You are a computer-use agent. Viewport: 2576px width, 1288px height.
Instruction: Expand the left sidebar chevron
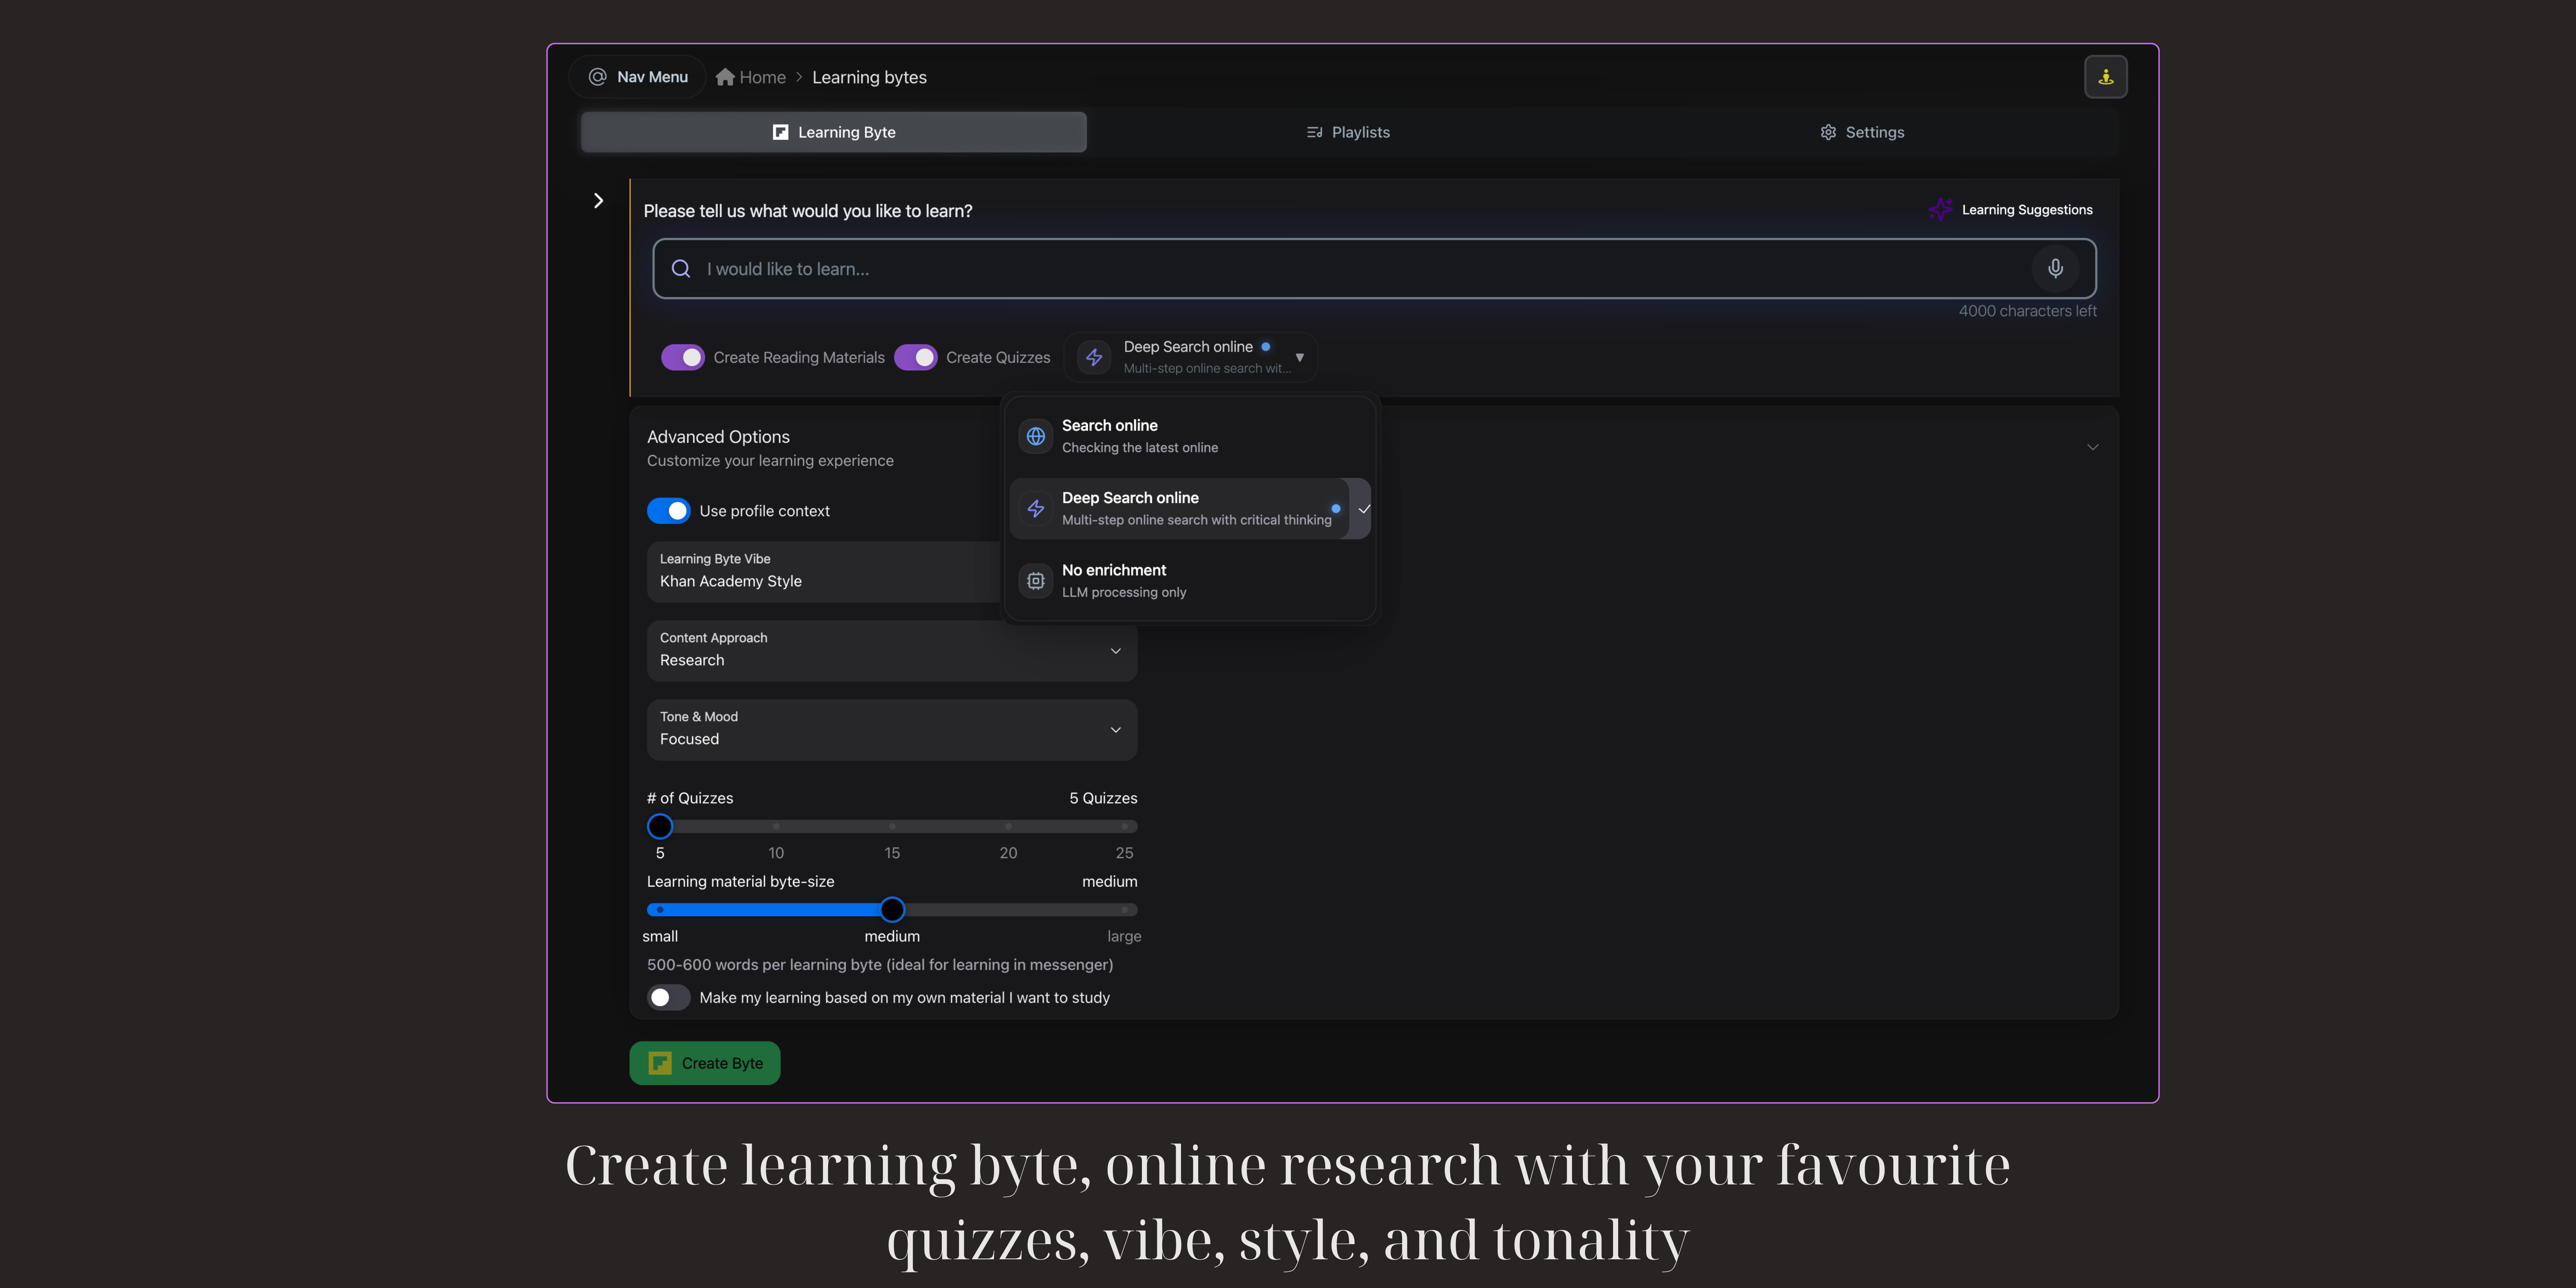[598, 201]
